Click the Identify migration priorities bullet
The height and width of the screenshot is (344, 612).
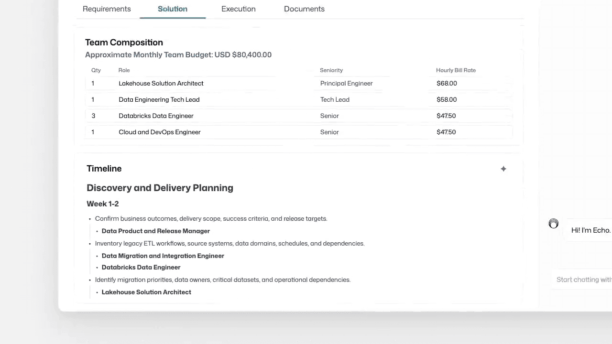click(x=223, y=280)
